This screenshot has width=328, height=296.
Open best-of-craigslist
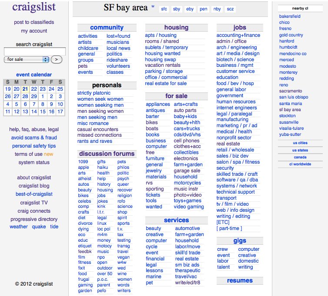tap(34, 194)
